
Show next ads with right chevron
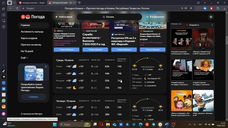click(213, 72)
